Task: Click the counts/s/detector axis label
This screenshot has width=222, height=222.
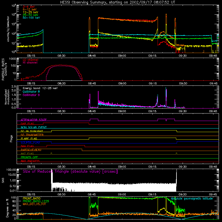Action: click(x=8, y=29)
